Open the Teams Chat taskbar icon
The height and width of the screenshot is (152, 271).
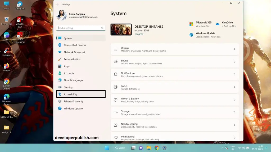[x=141, y=148]
